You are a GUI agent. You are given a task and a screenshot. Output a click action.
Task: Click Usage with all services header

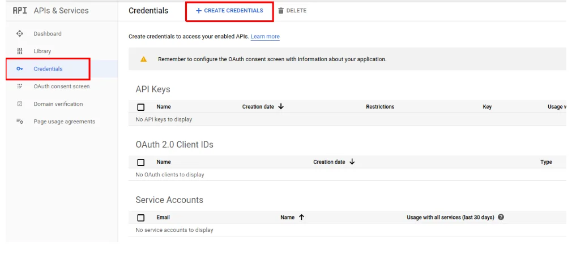click(x=451, y=218)
